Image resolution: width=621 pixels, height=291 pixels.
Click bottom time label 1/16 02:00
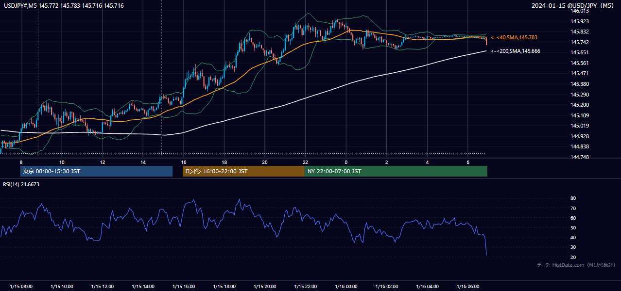[x=387, y=287]
